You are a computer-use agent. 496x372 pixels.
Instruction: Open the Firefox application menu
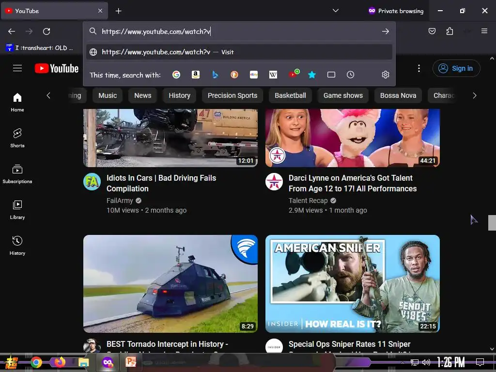[x=484, y=31]
